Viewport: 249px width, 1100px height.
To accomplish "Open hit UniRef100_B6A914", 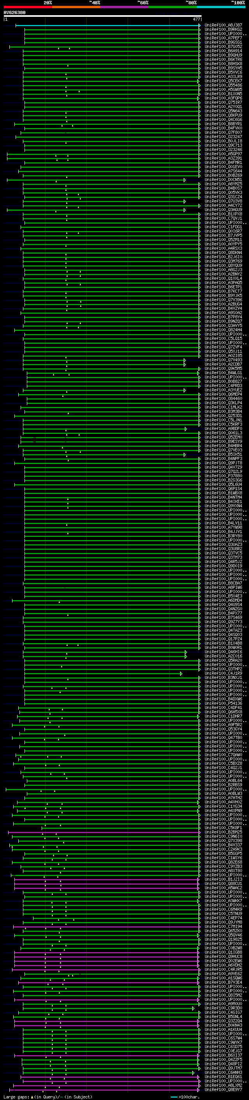I will (223, 51).
